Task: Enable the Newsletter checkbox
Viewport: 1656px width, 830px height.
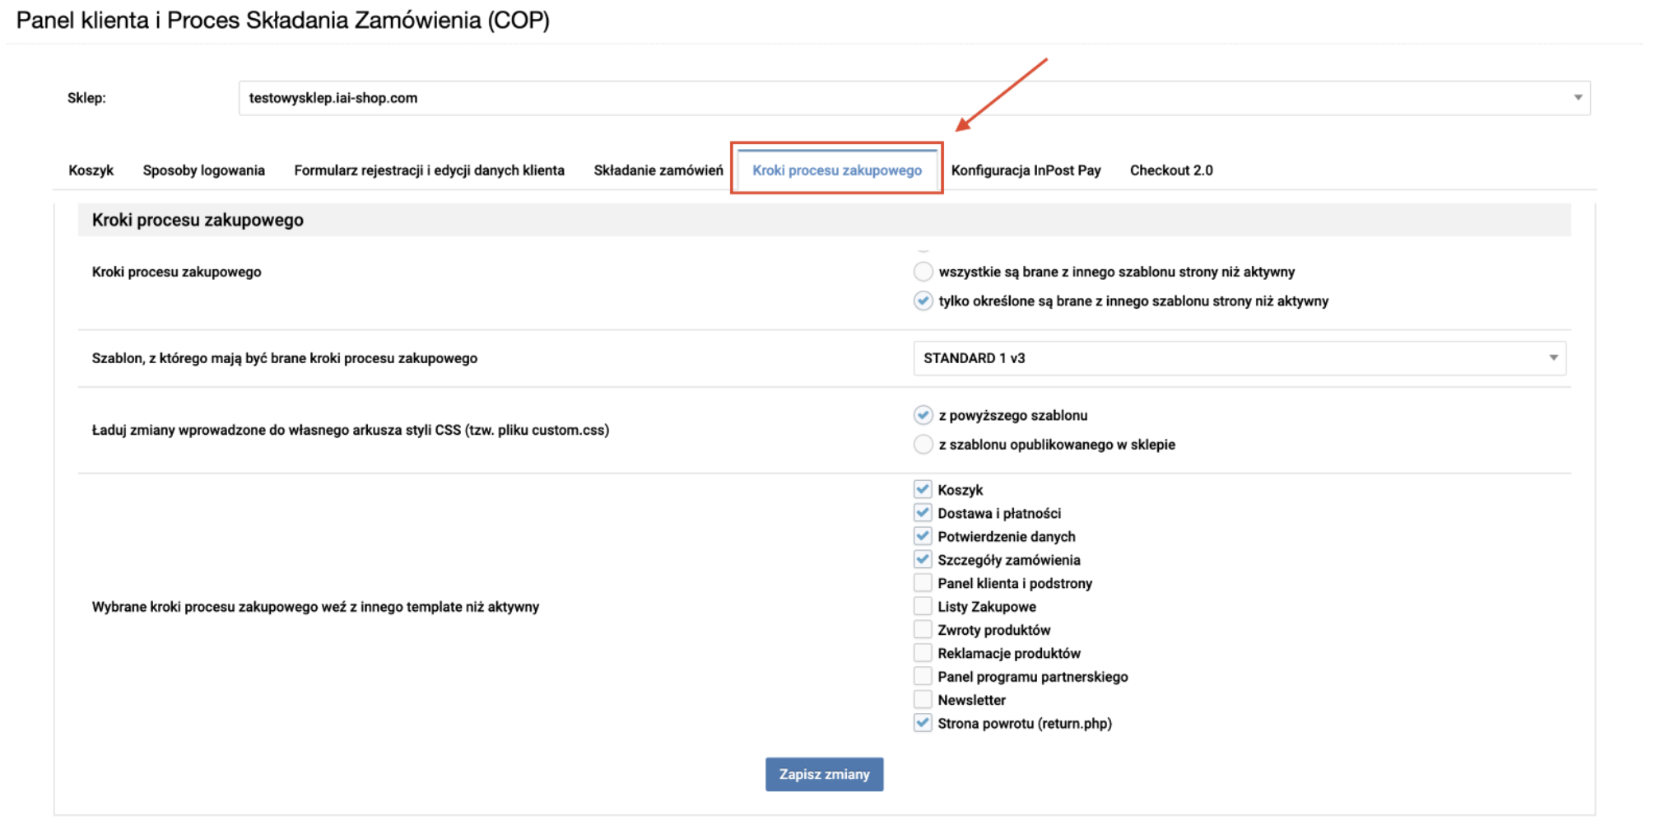Action: (923, 700)
